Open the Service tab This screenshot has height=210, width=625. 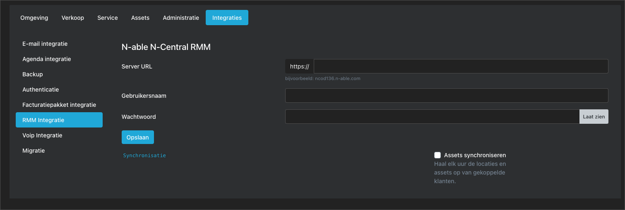point(108,18)
